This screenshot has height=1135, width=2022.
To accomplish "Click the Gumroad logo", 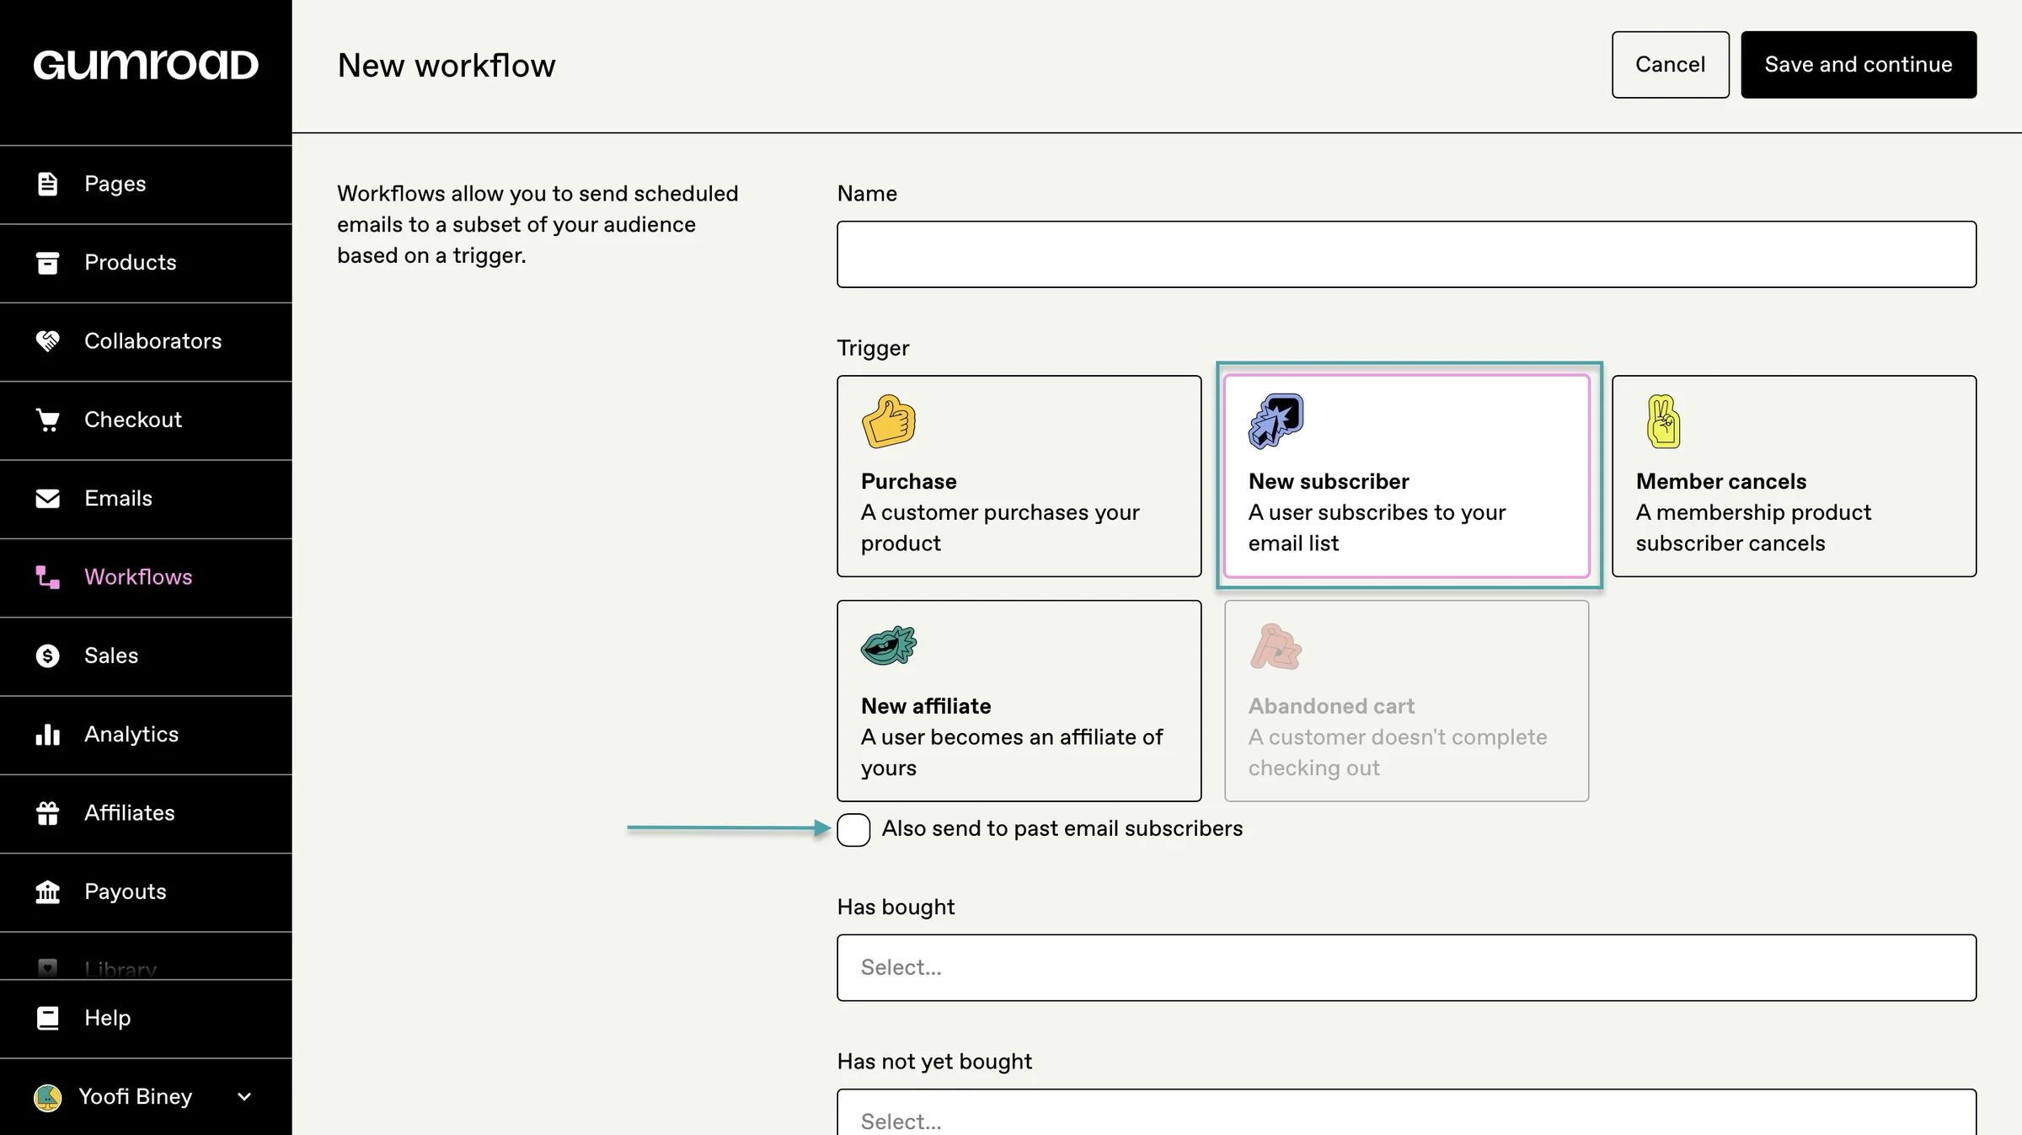I will pos(146,65).
